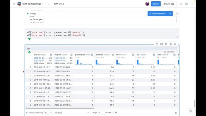Screen dimensions: 206x116
Task: Go to the next page arrow
Action: click(113, 113)
